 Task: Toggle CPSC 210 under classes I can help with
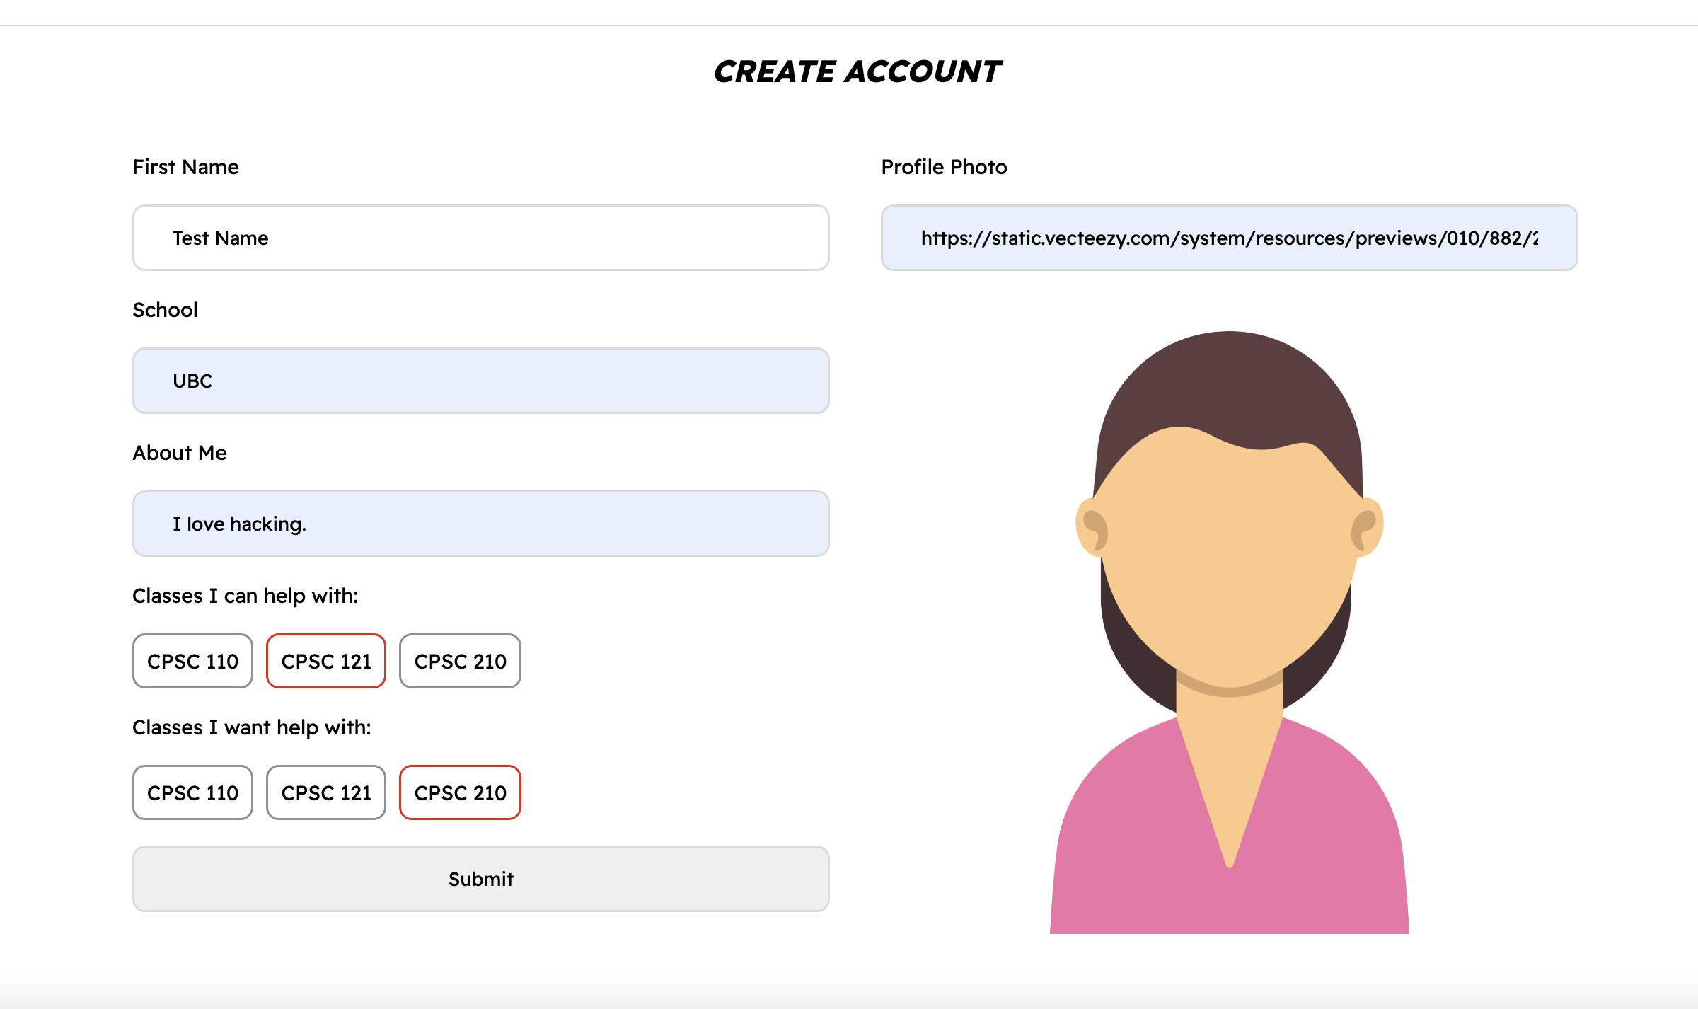click(x=460, y=661)
